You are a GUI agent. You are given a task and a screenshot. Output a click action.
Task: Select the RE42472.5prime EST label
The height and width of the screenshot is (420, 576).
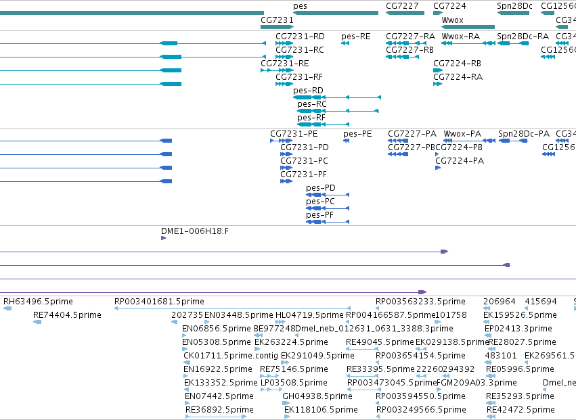520,411
